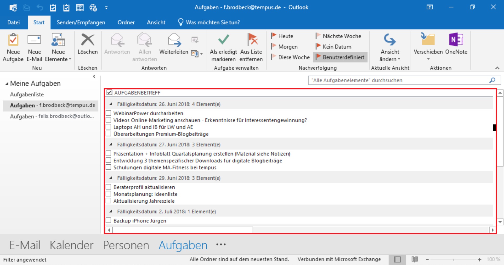
Task: Open the Datei tab
Action: tap(13, 22)
